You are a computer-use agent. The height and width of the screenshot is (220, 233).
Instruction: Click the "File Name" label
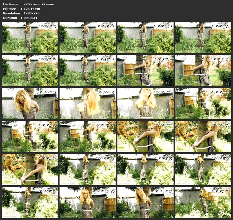click(x=11, y=4)
